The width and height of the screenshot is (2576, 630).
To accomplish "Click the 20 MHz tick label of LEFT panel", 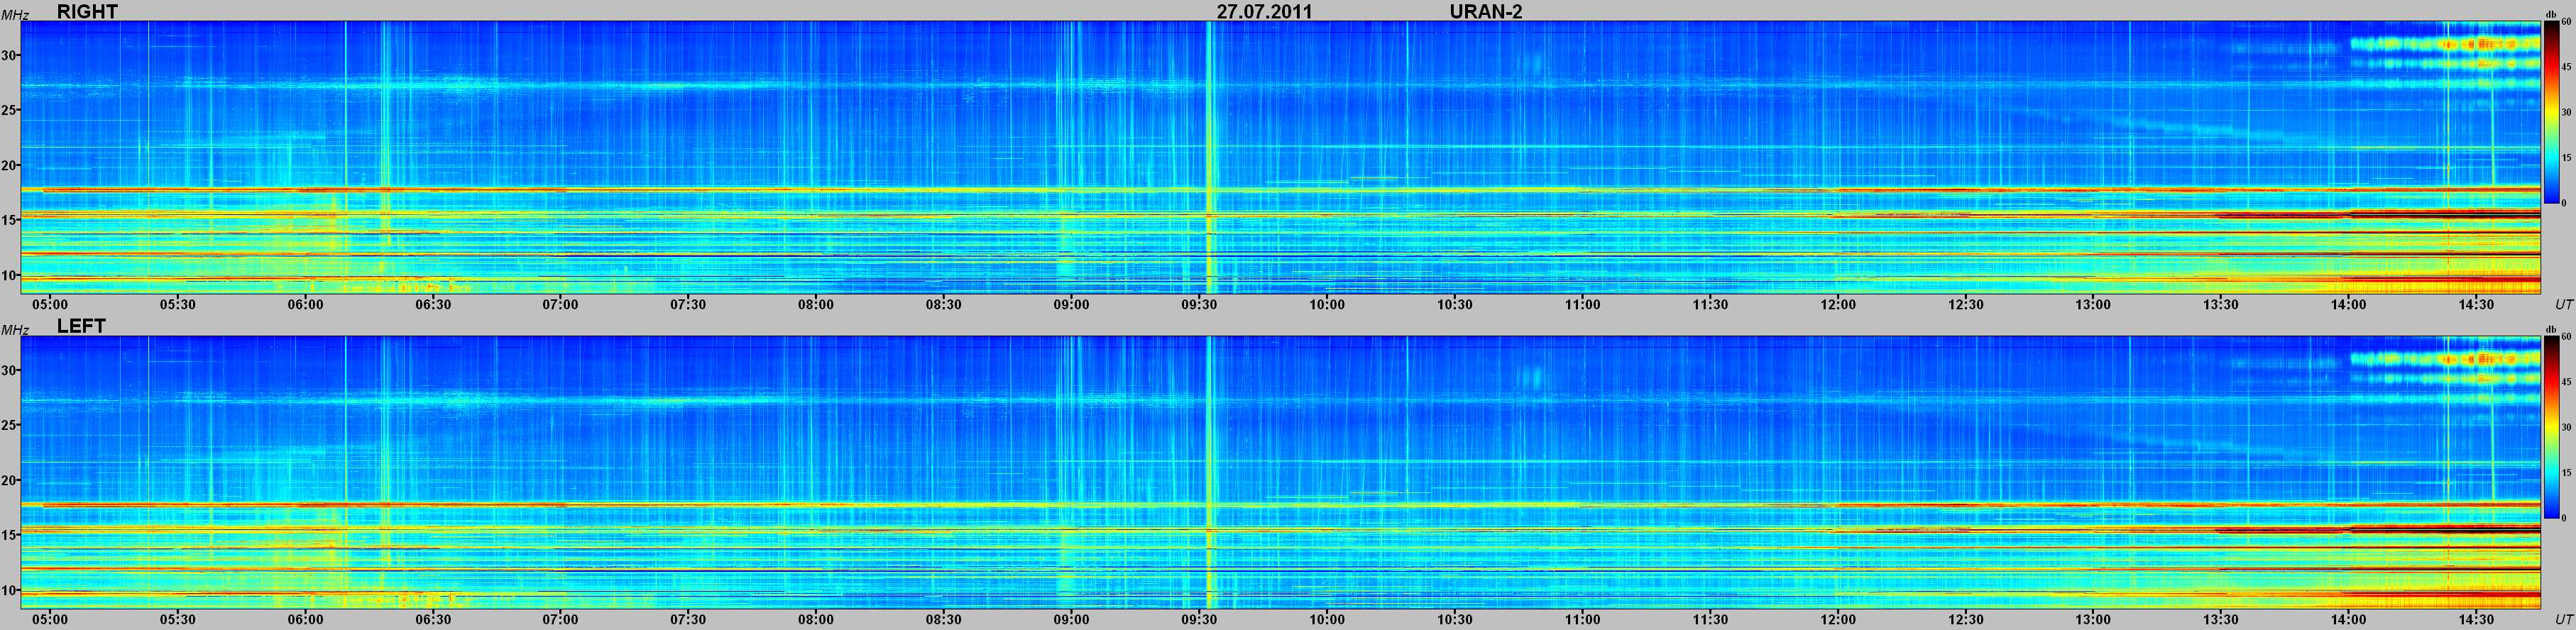I will pyautogui.click(x=9, y=480).
